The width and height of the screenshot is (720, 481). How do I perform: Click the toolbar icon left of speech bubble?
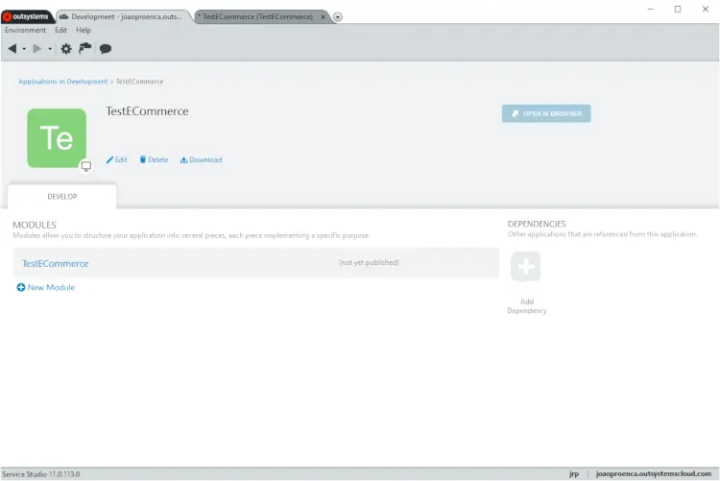click(85, 49)
